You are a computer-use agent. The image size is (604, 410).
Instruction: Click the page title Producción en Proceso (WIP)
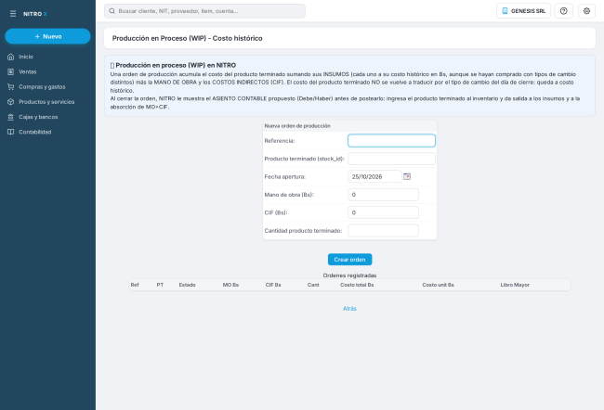click(187, 38)
